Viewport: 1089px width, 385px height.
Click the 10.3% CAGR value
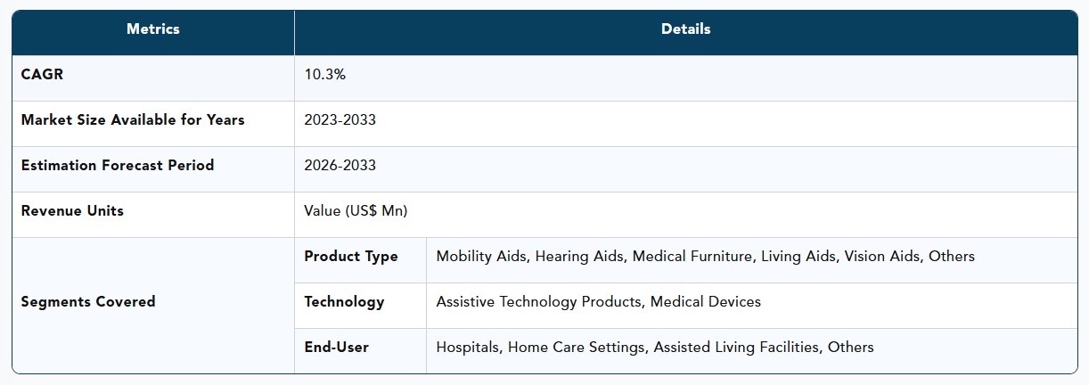(324, 75)
